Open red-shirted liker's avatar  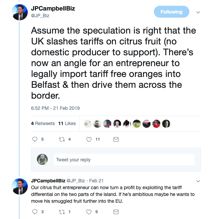click(x=156, y=124)
